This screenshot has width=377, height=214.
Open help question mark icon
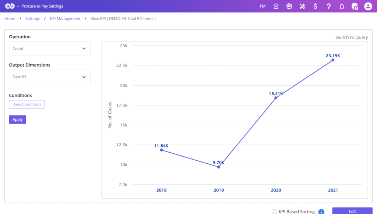(x=328, y=6)
